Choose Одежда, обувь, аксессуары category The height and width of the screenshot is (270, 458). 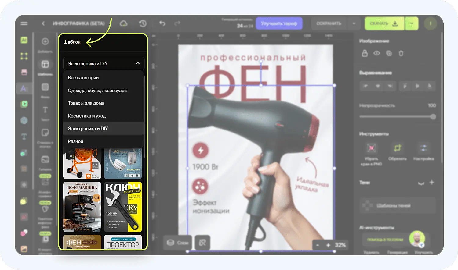[103, 91]
